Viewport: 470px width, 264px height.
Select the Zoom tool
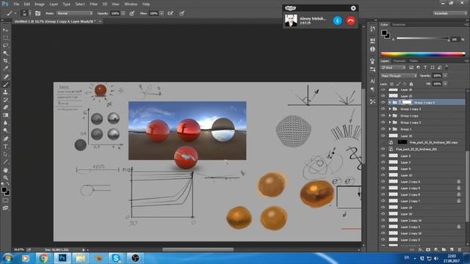5,177
